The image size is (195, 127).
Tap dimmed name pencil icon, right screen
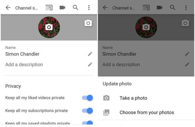[x=187, y=54]
